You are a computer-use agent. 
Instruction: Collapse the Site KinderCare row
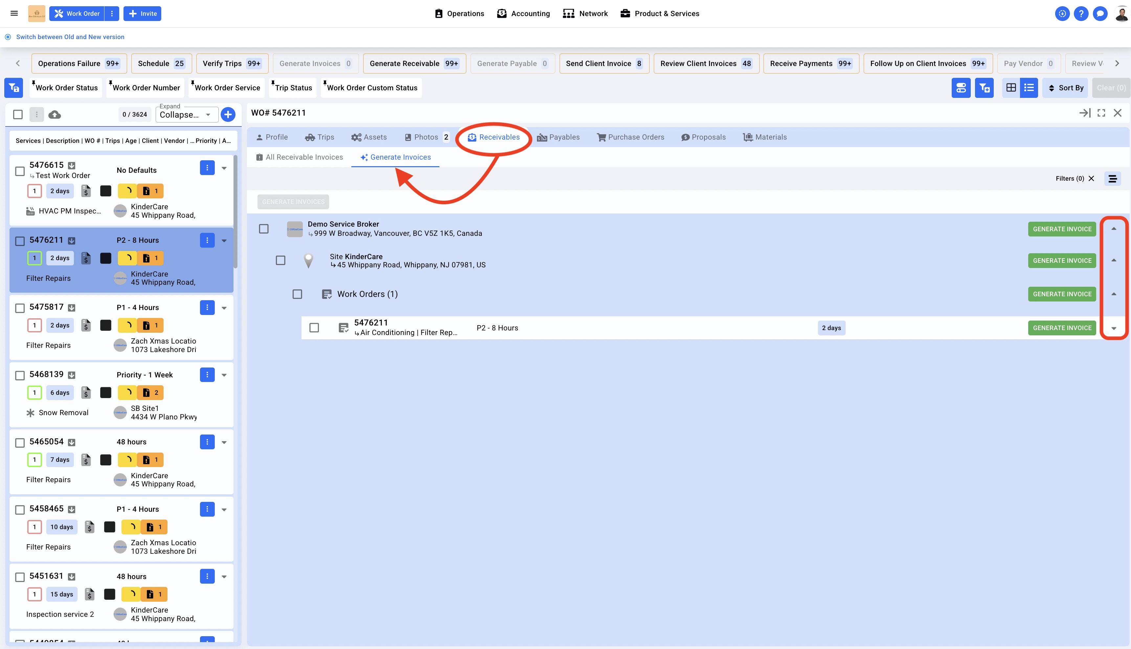[x=1114, y=260]
